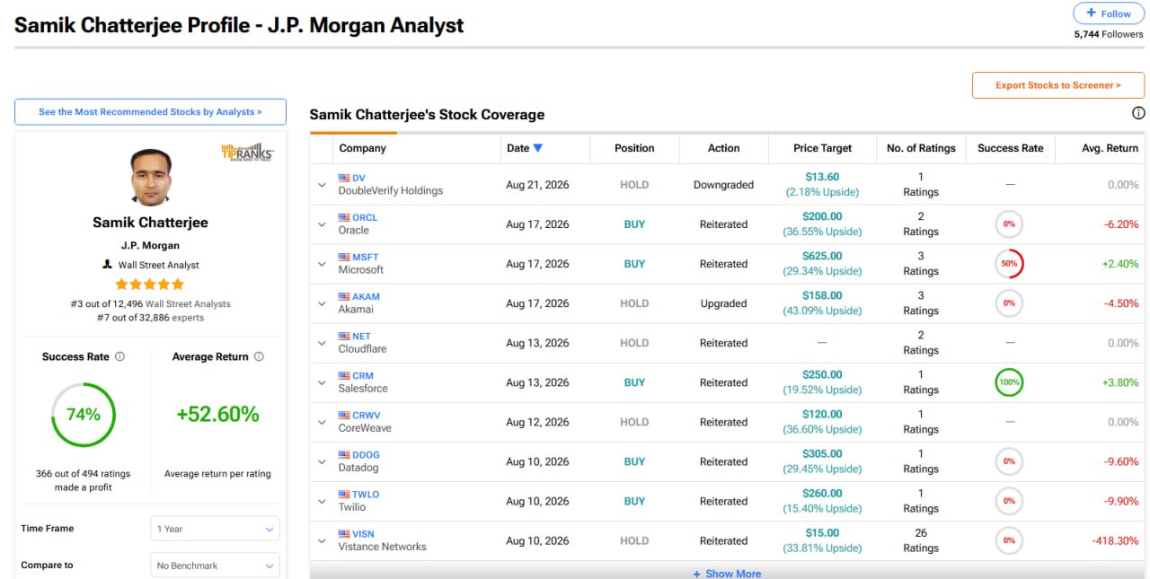The width and height of the screenshot is (1150, 579).
Task: Click Average Return info icon
Action: tap(259, 356)
